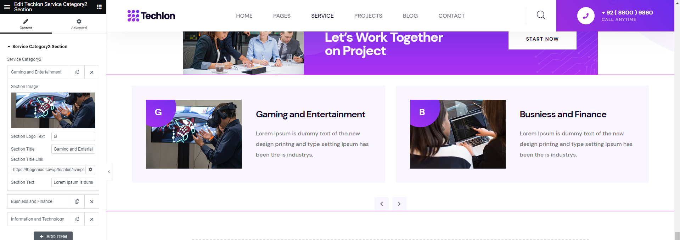Click the website search magnifier icon
Image resolution: width=680 pixels, height=240 pixels.
click(541, 15)
